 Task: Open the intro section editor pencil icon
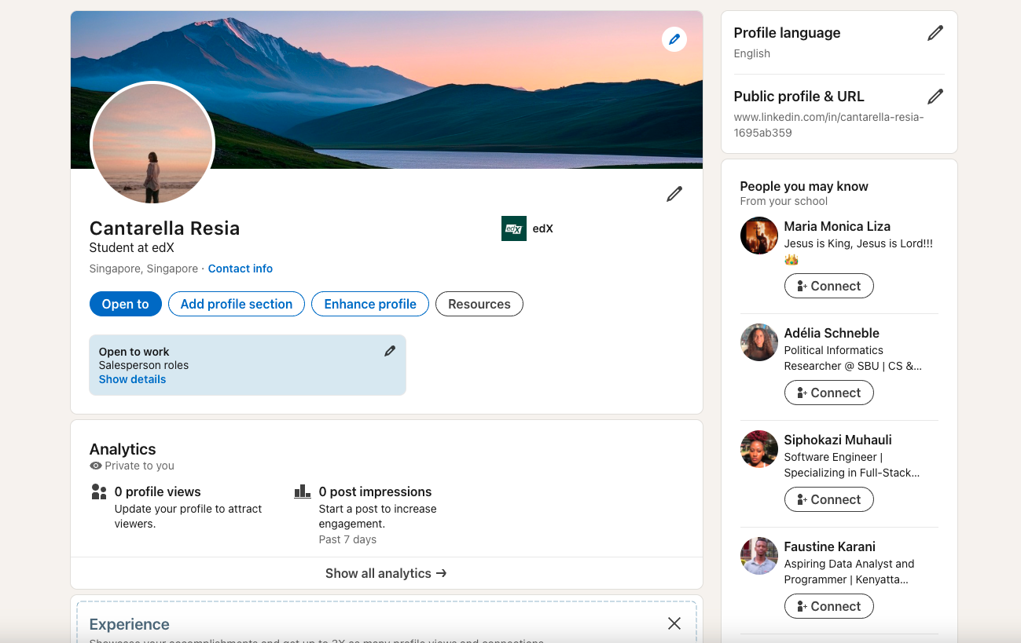pos(674,193)
